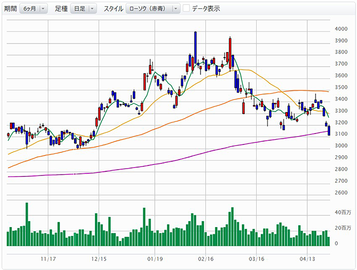Click the arrow button of the 期間 selector
Image resolution: width=357 pixels, height=270 pixels.
click(x=43, y=8)
